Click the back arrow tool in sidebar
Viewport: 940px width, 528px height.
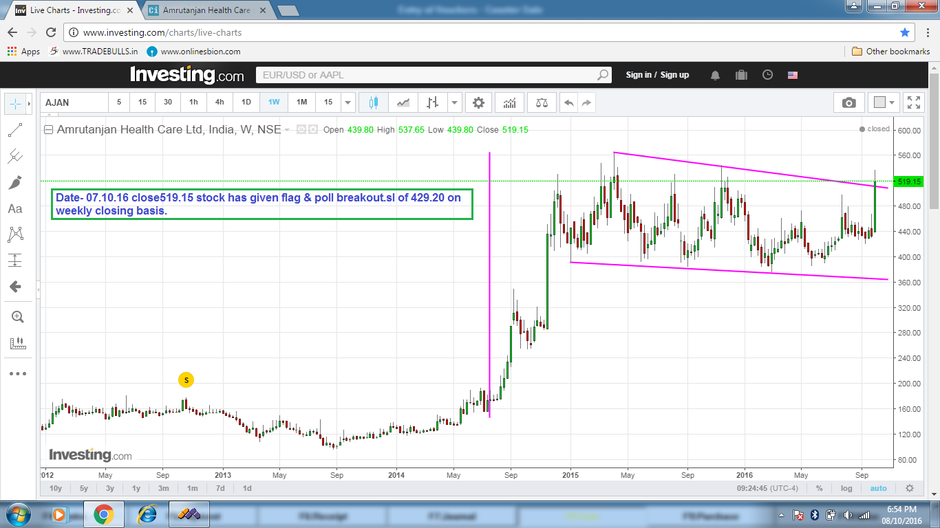tap(15, 287)
